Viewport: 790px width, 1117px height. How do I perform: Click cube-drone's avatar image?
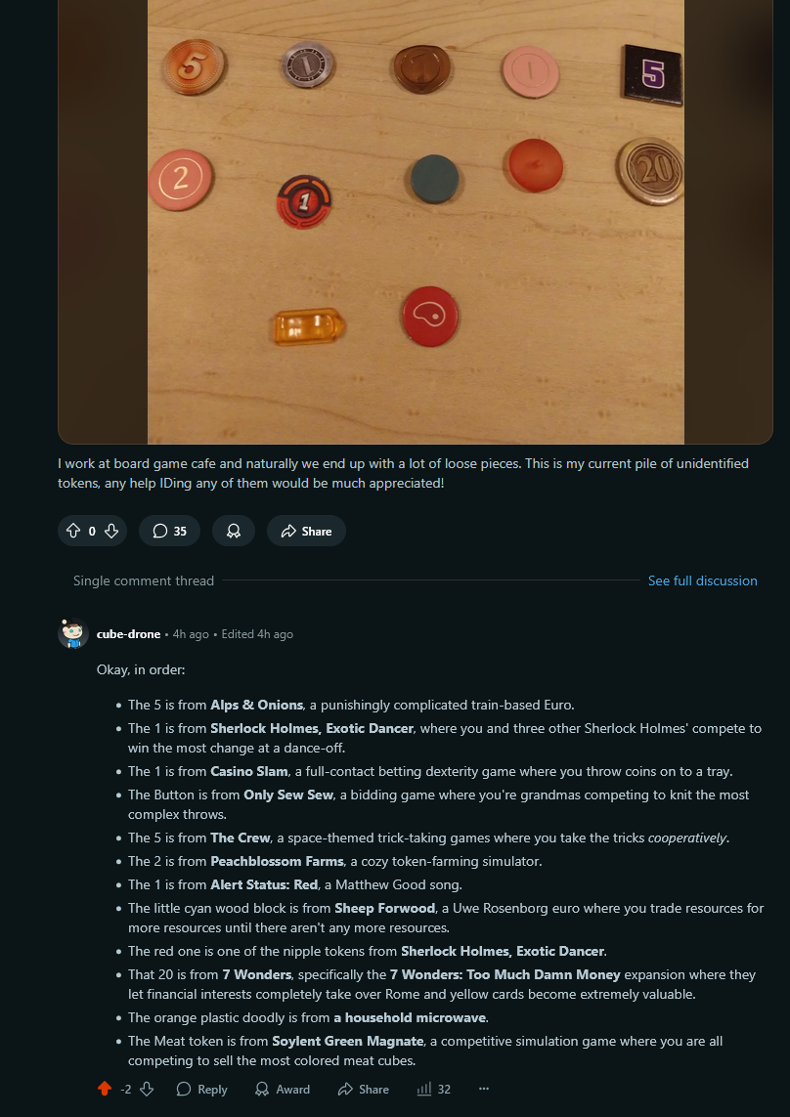73,633
